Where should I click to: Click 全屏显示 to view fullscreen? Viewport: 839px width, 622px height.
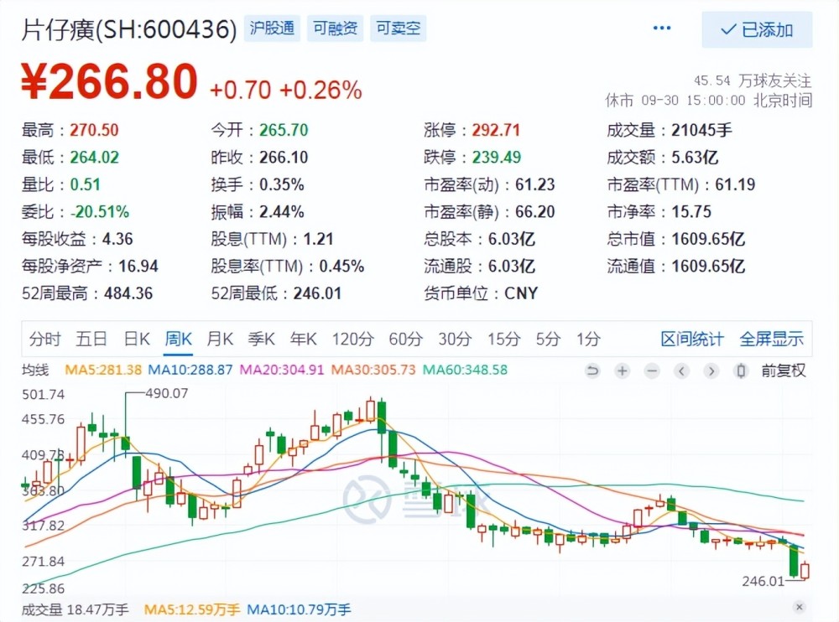point(771,339)
